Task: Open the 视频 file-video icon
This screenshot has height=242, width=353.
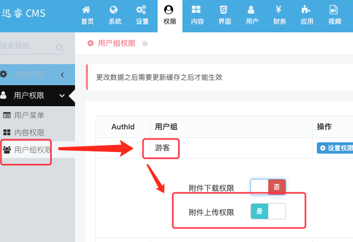Action: coord(334,10)
